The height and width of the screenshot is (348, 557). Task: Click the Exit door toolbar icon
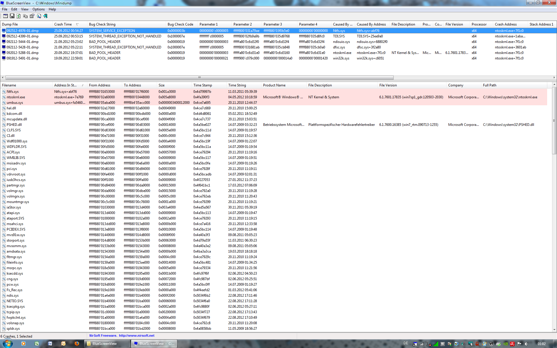pyautogui.click(x=45, y=16)
